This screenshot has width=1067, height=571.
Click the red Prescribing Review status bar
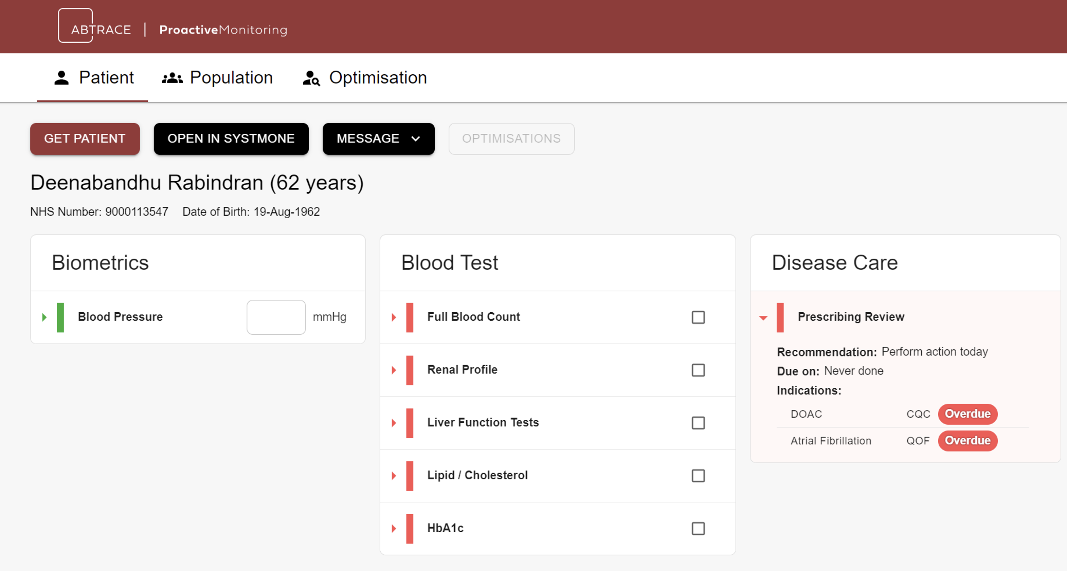[780, 317]
